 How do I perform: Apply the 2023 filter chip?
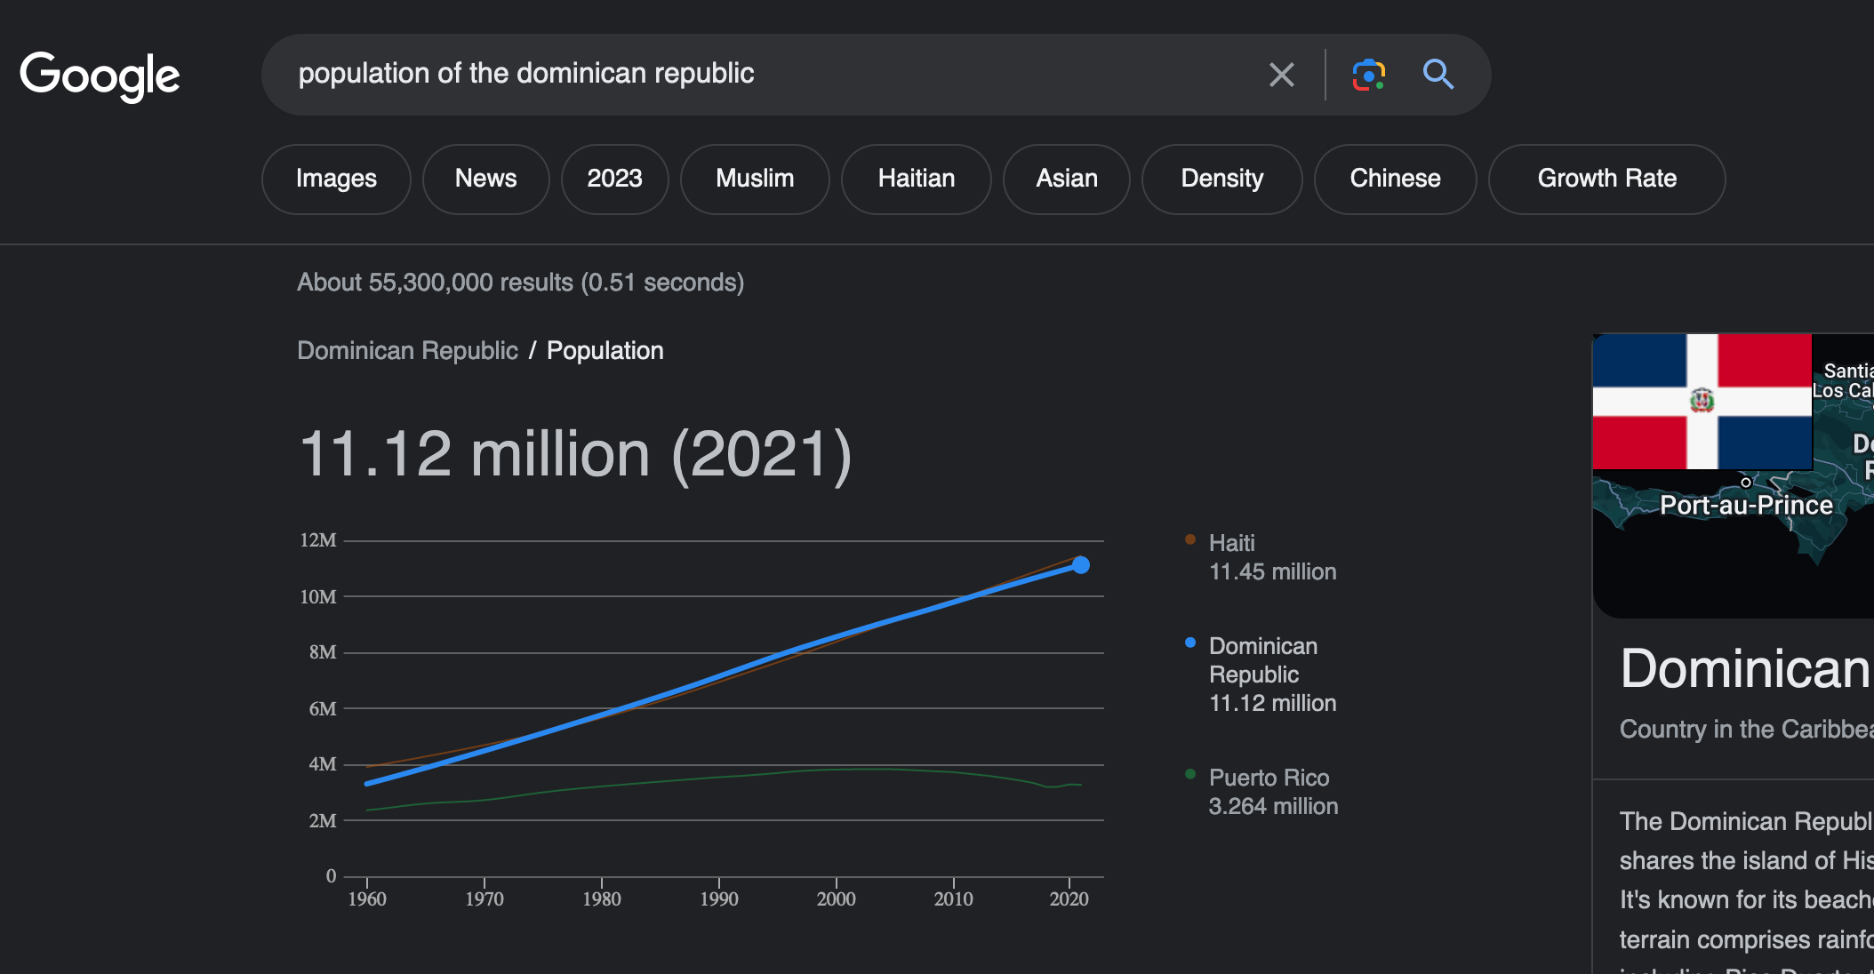tap(614, 179)
